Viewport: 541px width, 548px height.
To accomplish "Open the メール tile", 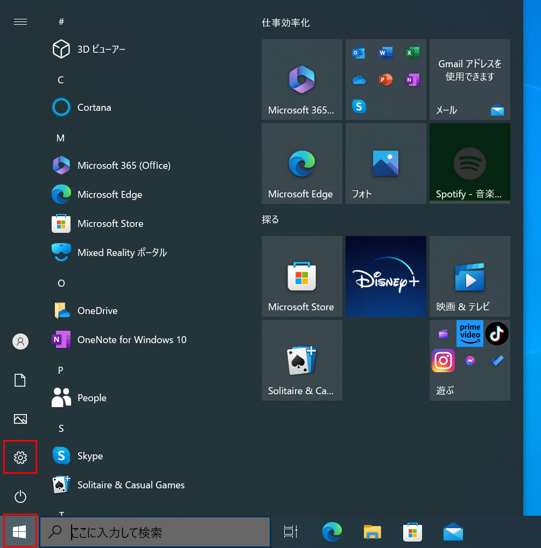I will [x=469, y=80].
